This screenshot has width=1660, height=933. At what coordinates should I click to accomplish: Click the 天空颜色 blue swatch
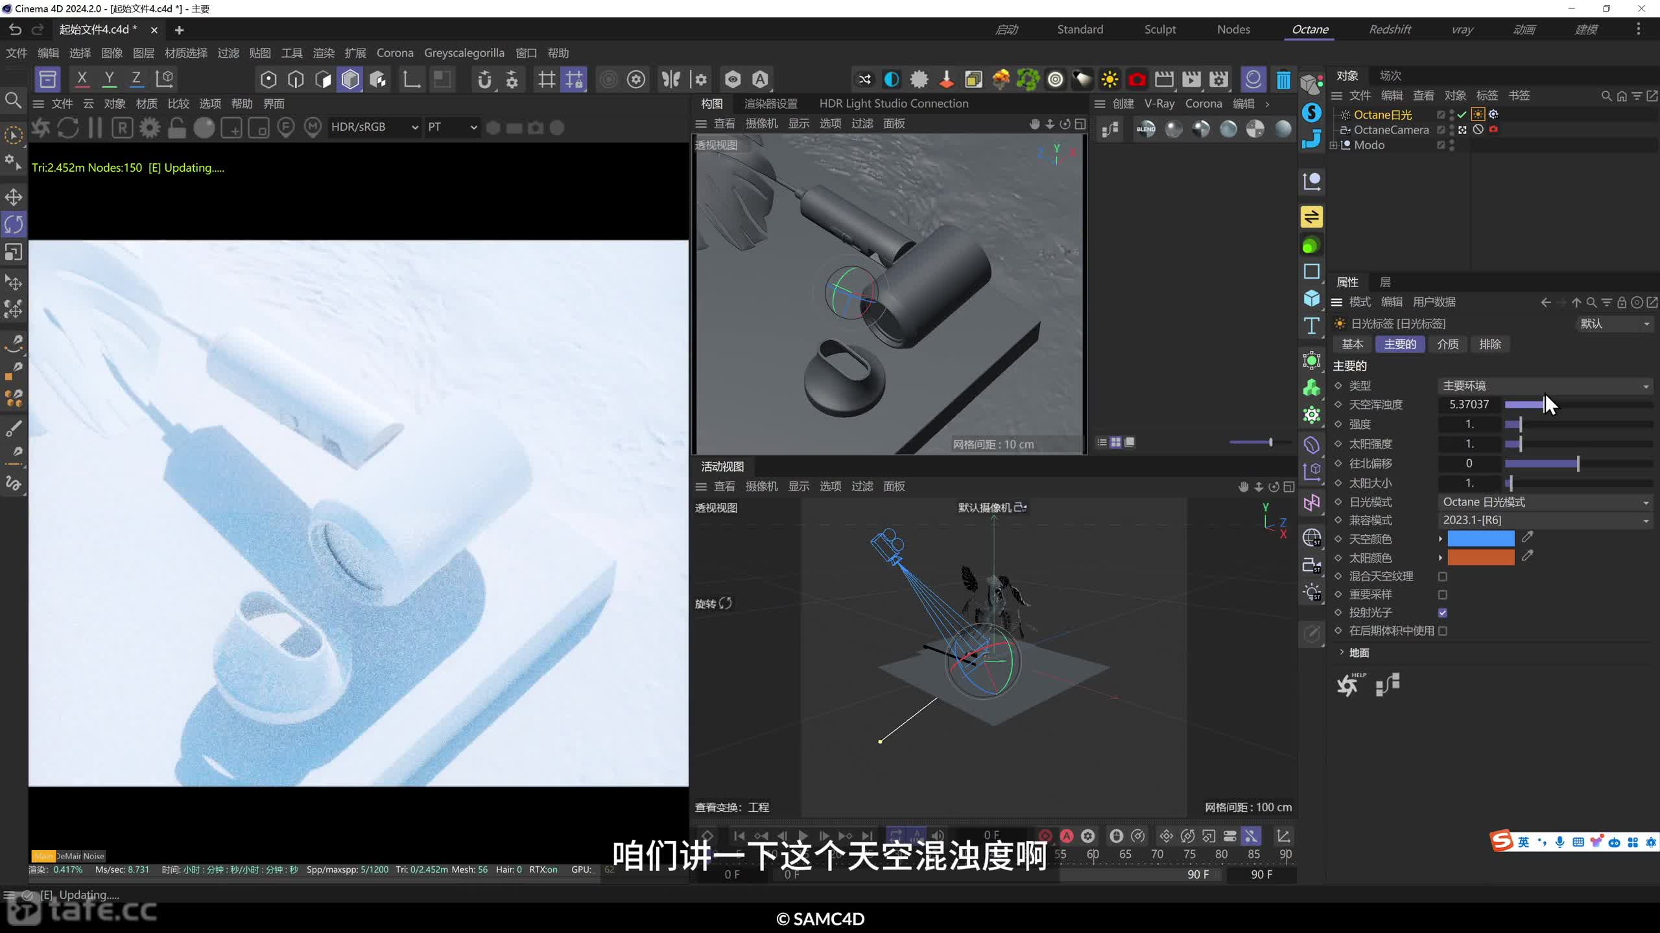1480,538
